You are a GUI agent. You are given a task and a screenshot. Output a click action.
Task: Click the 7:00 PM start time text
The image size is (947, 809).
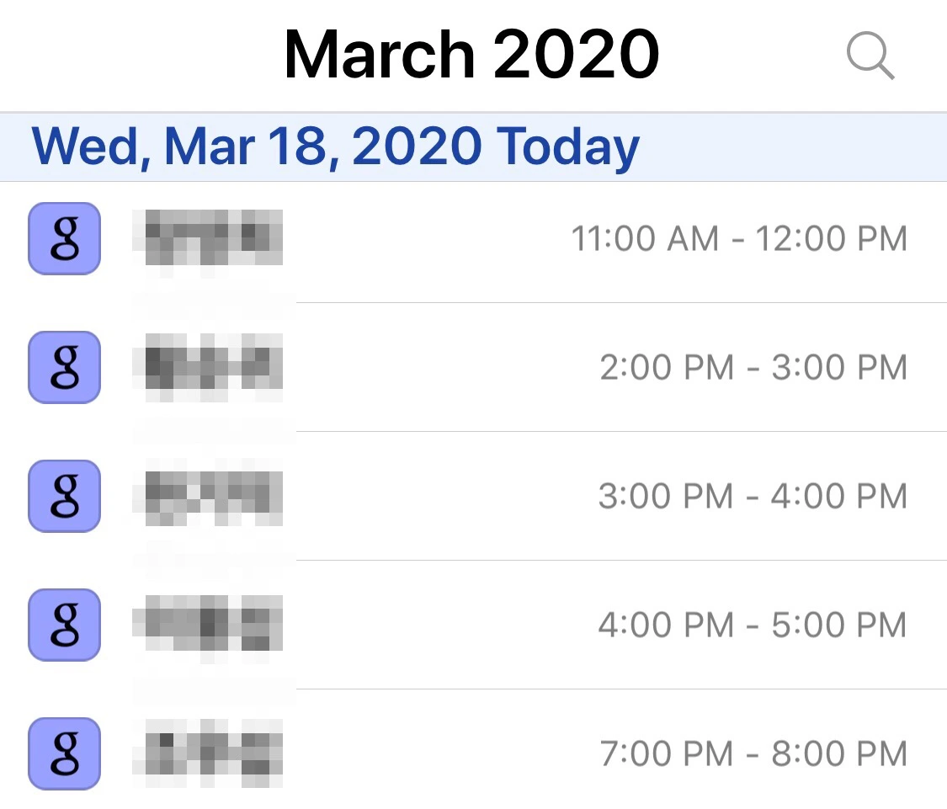pyautogui.click(x=666, y=754)
